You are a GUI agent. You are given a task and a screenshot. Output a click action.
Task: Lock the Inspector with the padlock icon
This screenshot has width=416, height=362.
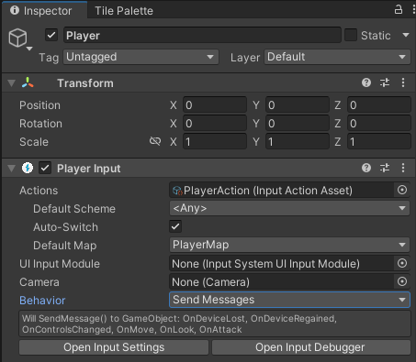398,9
